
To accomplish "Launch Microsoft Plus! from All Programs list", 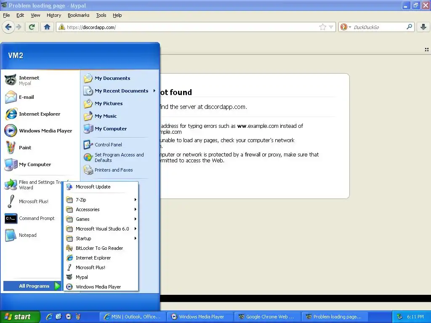I will (x=101, y=267).
